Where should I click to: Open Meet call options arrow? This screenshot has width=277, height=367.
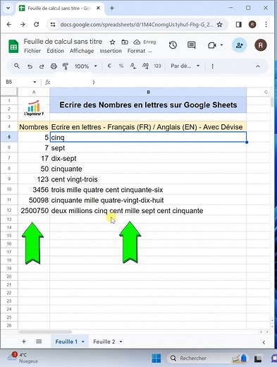click(x=221, y=45)
